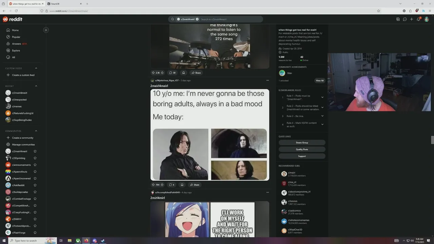Upvote the 794 Snape post
Viewport: 434px width, 244px height.
[x=153, y=185]
